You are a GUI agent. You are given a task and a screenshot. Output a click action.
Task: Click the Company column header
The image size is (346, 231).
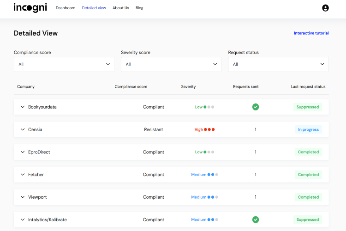26,87
